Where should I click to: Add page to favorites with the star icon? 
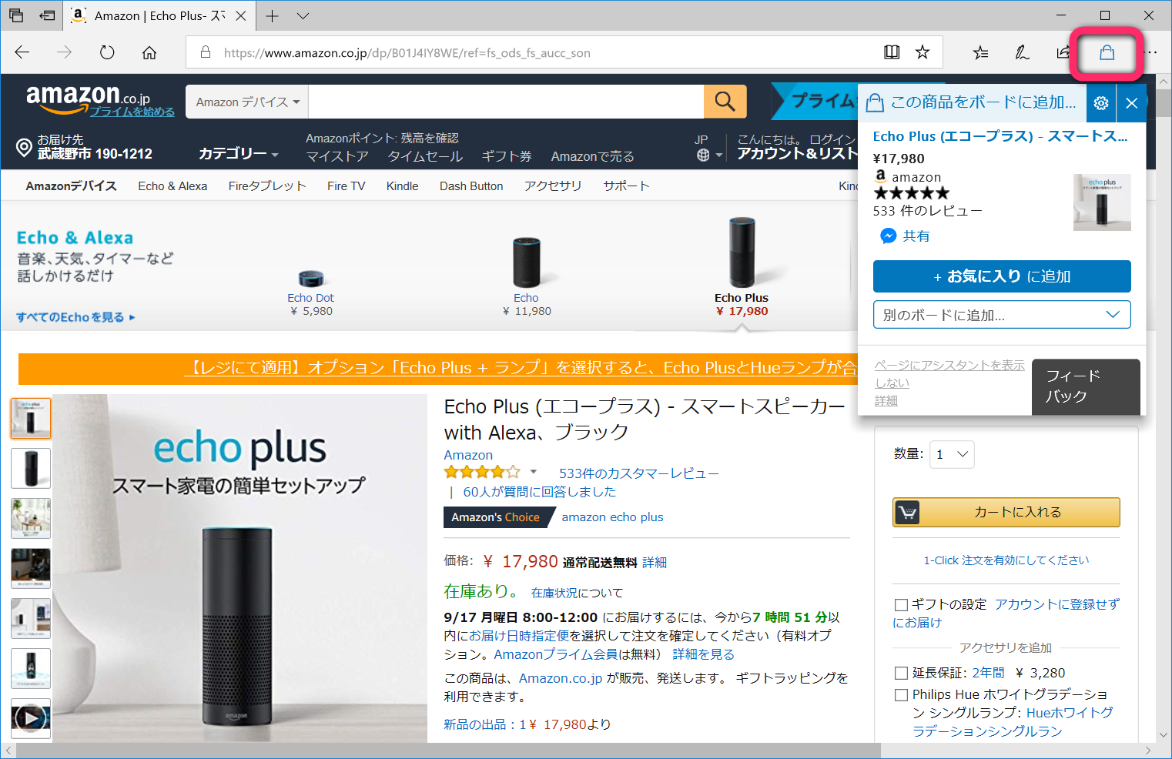(922, 52)
